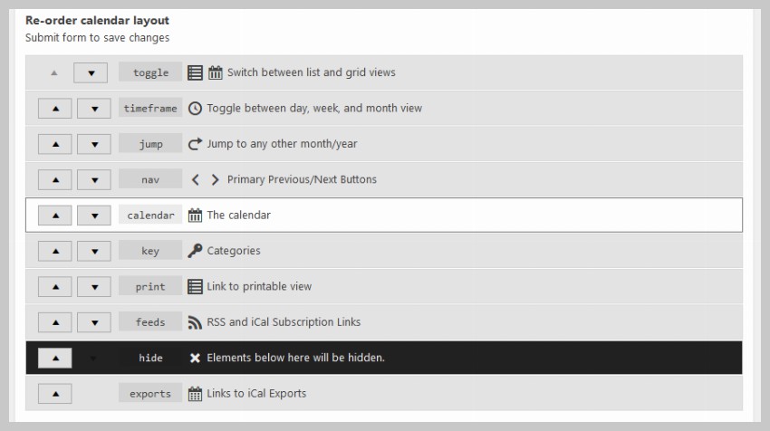Move the calendar row down
Viewport: 770px width, 431px height.
click(94, 215)
